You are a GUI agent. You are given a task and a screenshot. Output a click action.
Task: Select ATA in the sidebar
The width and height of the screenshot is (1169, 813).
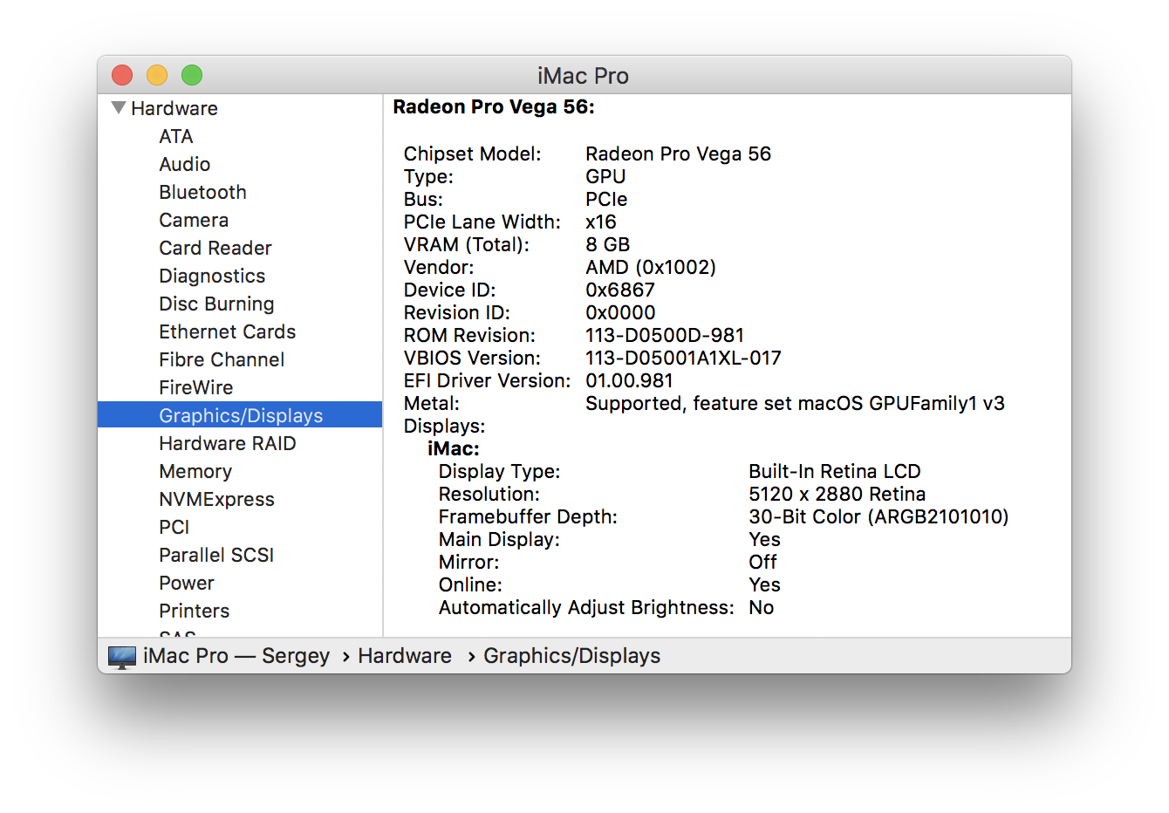[x=176, y=136]
